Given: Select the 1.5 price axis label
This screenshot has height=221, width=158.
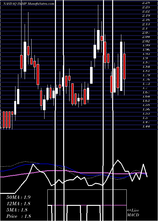Looking at the screenshot, I should pos(145,118).
